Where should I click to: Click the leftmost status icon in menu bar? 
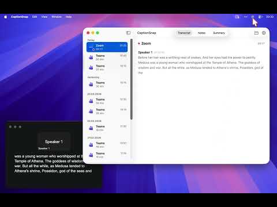click(237, 17)
